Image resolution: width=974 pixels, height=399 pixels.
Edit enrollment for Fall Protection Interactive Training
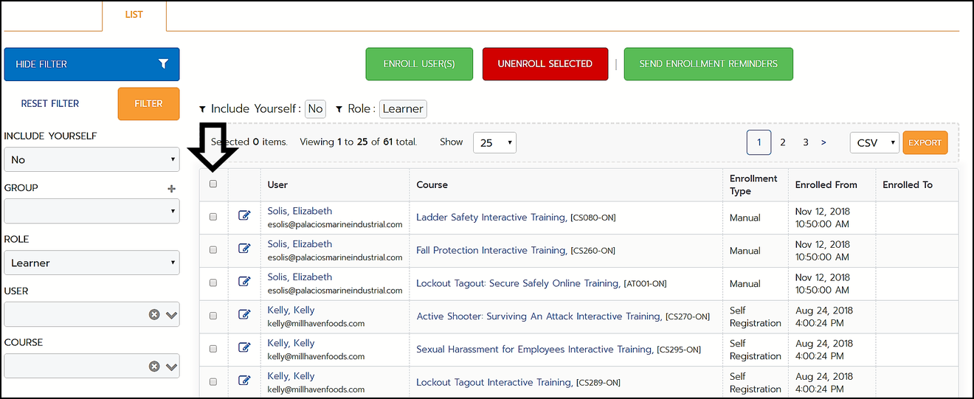point(244,249)
